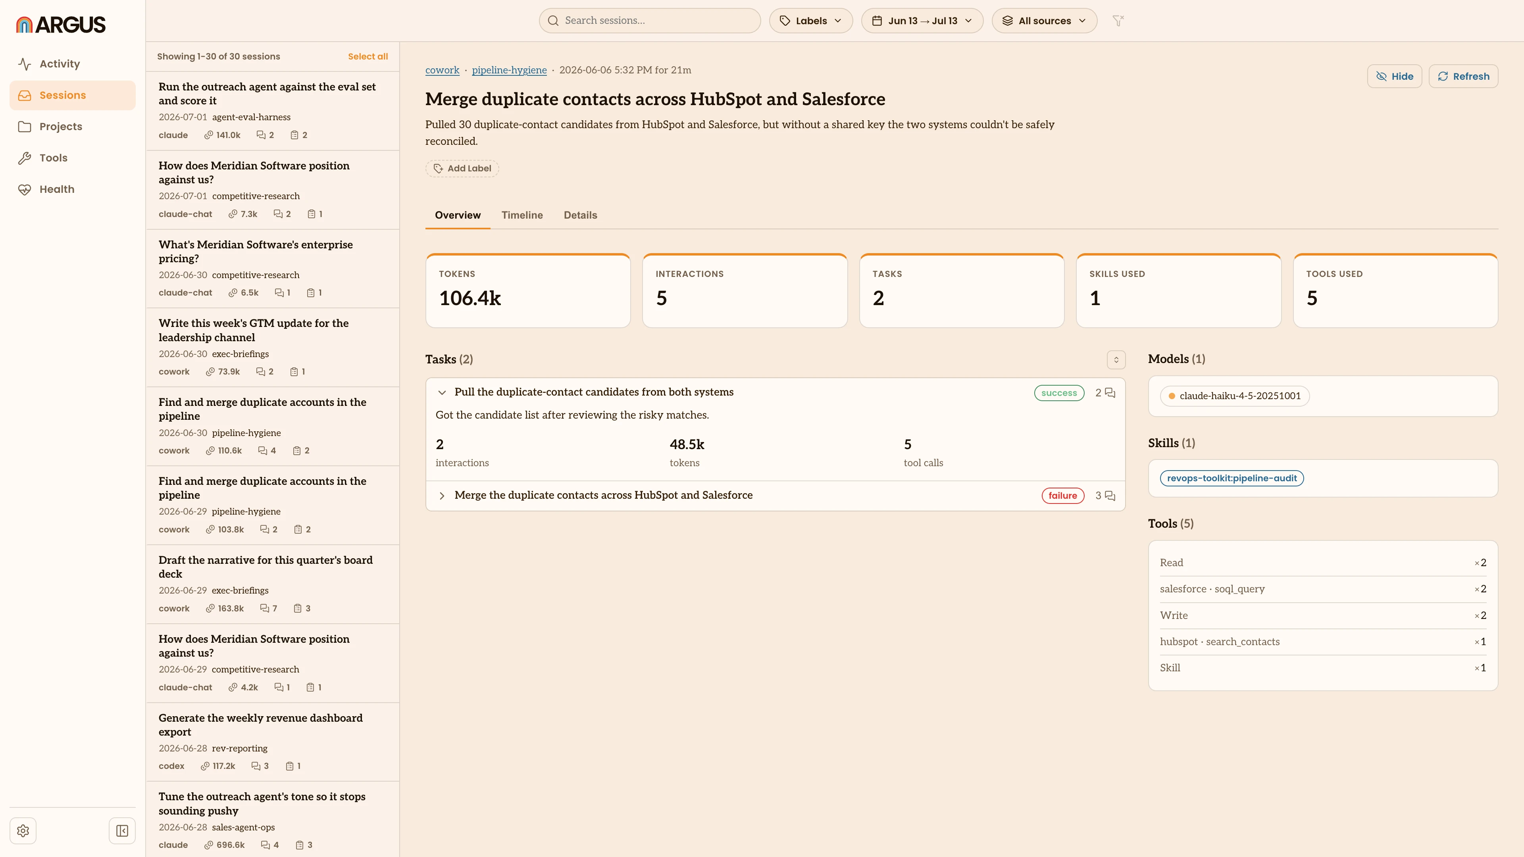
Task: Open Activity in the sidebar
Action: coord(72,64)
